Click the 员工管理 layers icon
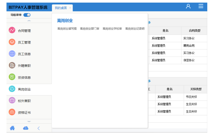The width and height of the screenshot is (213, 134). click(x=12, y=42)
